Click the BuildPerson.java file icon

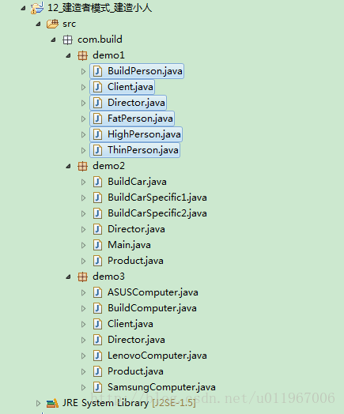tap(98, 71)
